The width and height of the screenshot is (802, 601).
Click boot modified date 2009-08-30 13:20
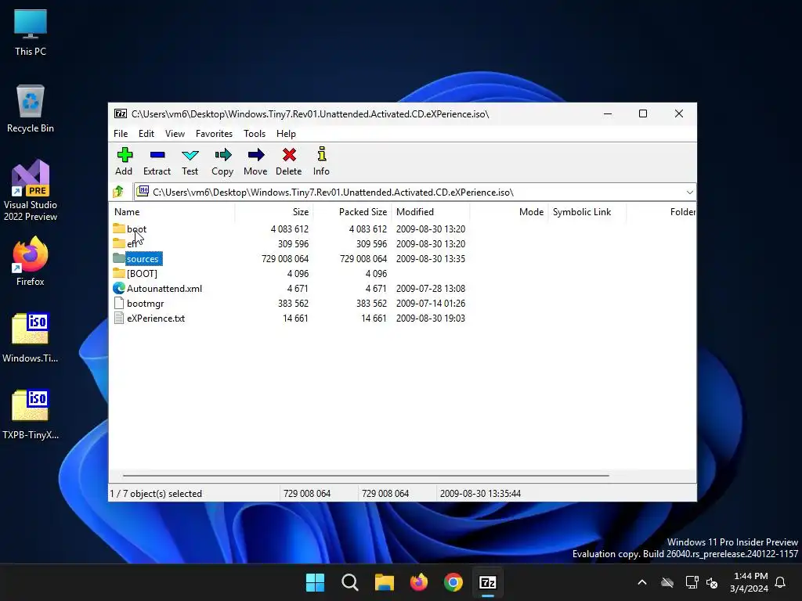coord(431,229)
